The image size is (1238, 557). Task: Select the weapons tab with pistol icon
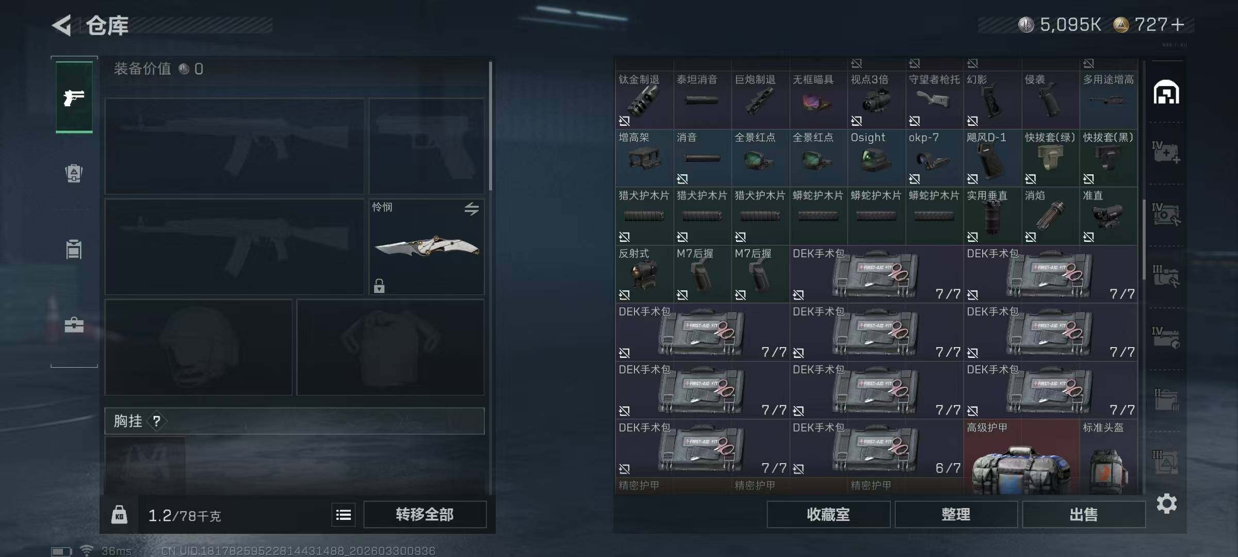pos(74,97)
